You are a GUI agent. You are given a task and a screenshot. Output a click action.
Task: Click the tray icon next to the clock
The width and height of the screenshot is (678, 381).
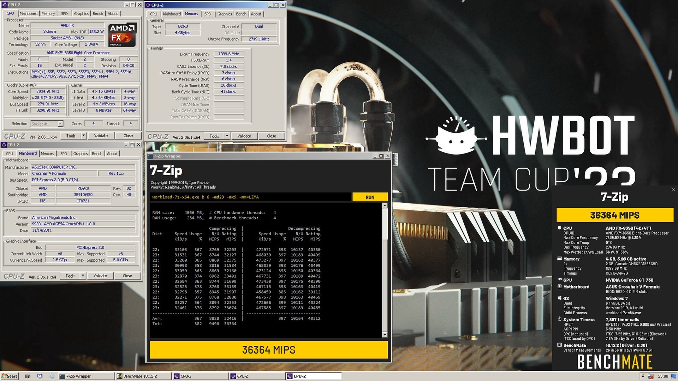click(x=650, y=376)
